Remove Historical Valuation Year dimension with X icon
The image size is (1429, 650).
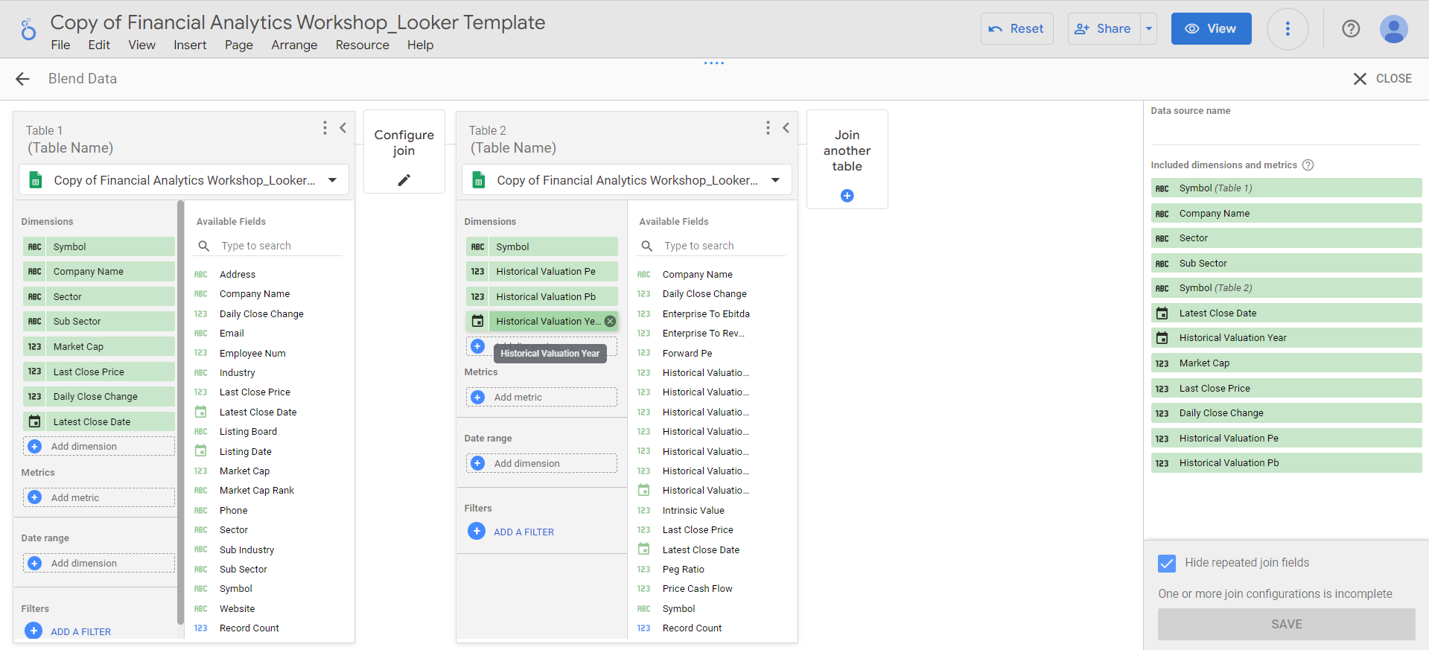610,322
